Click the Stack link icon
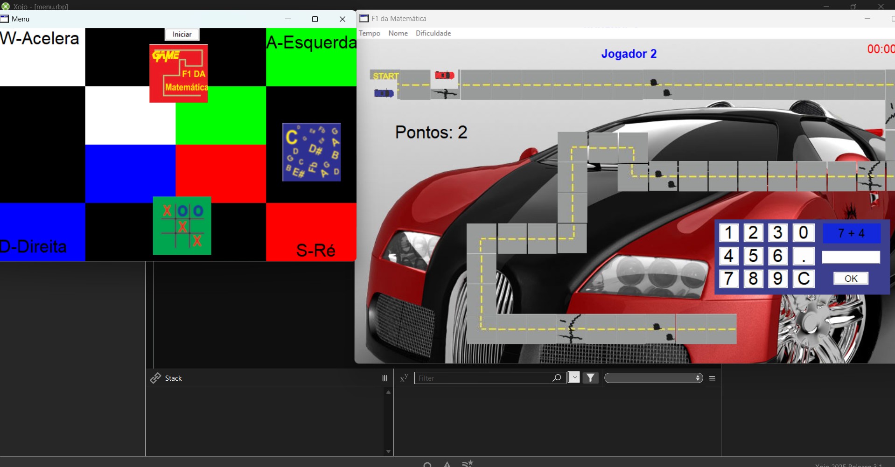895x467 pixels. [x=155, y=378]
